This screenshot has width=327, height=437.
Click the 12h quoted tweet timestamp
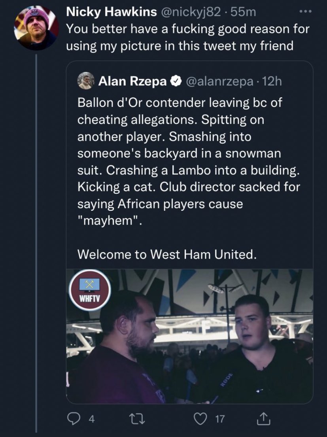tap(273, 81)
